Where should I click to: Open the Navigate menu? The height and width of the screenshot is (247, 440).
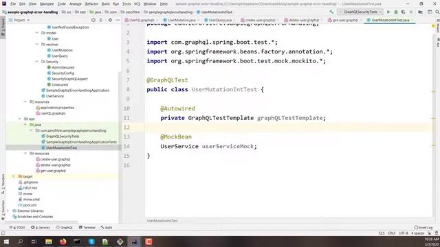coord(47,4)
